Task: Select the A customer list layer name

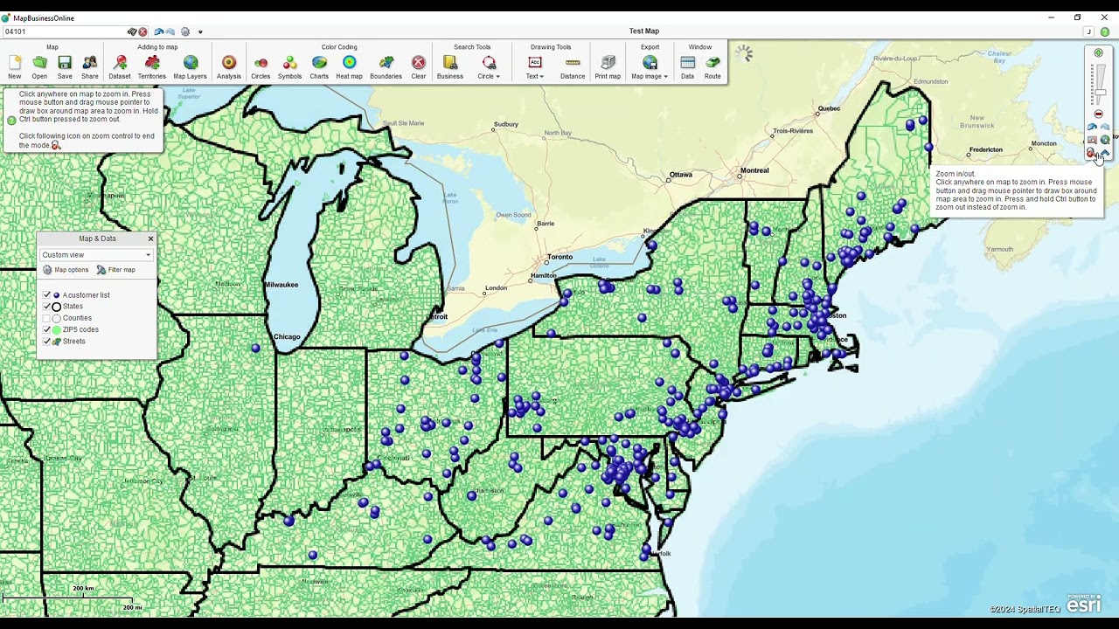Action: [x=87, y=295]
